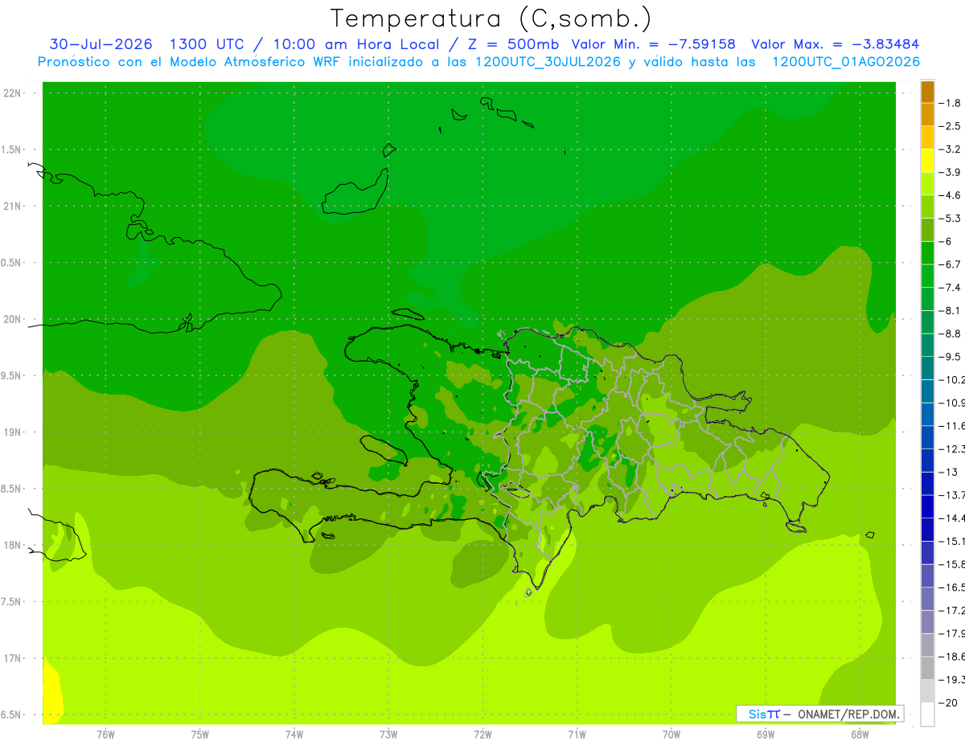This screenshot has height=745, width=965.
Task: Pick the orange legend swatch between -1.8 and -2.5
Action: tap(927, 114)
